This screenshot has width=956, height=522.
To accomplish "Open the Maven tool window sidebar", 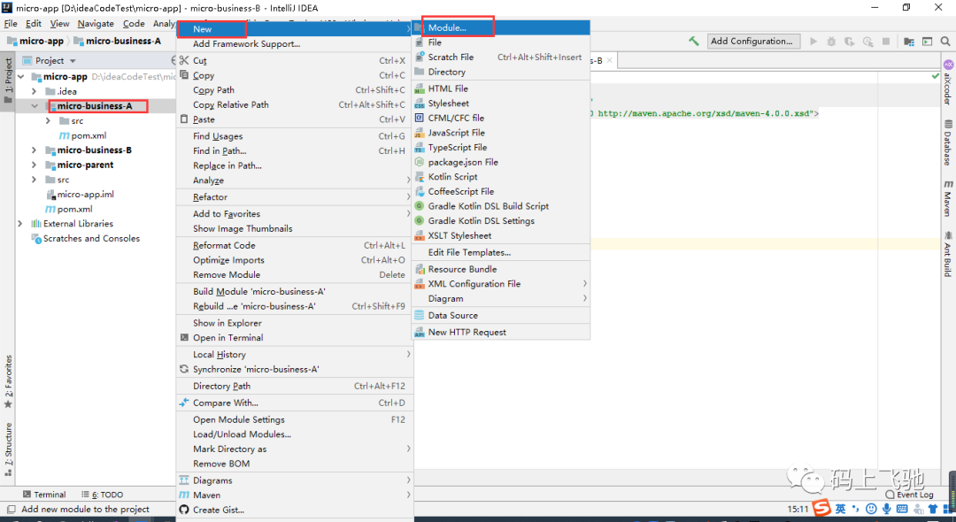I will [x=948, y=198].
